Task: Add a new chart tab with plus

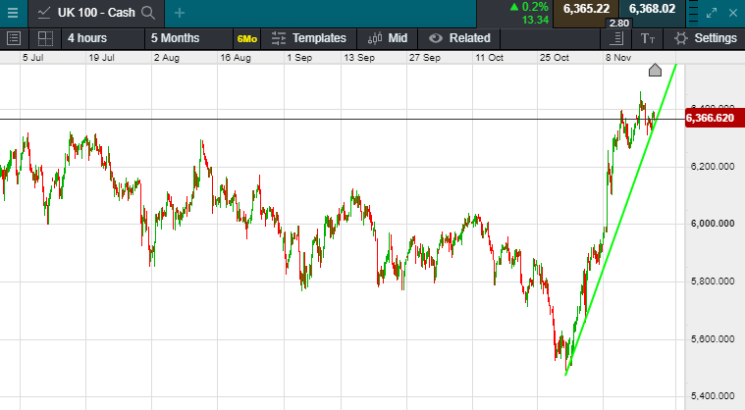Action: (x=179, y=13)
